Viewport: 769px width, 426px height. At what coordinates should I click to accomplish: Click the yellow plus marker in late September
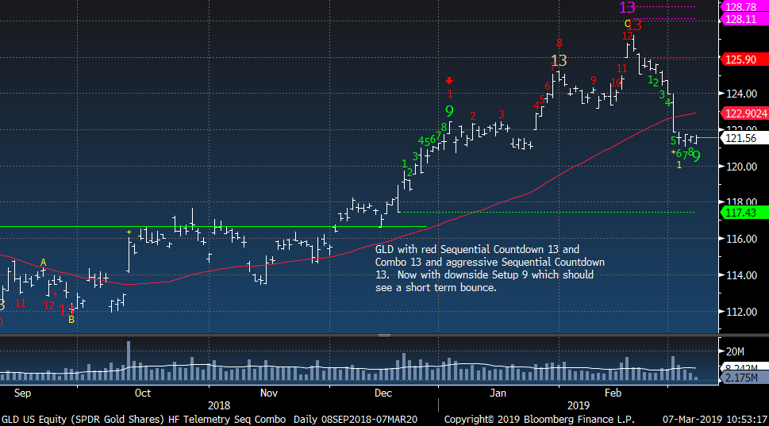pos(129,232)
